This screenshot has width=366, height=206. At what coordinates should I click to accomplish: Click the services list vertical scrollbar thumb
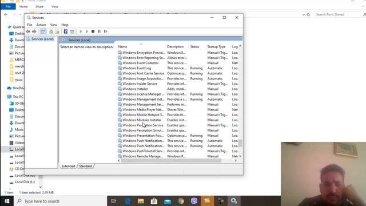tap(240, 143)
